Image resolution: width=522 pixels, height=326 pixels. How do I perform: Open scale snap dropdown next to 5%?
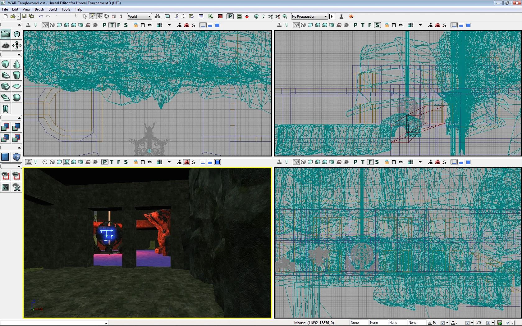click(x=493, y=323)
